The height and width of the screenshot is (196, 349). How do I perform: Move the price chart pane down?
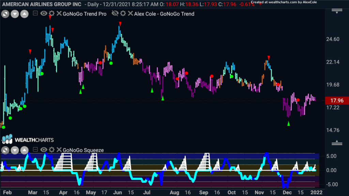point(15,14)
